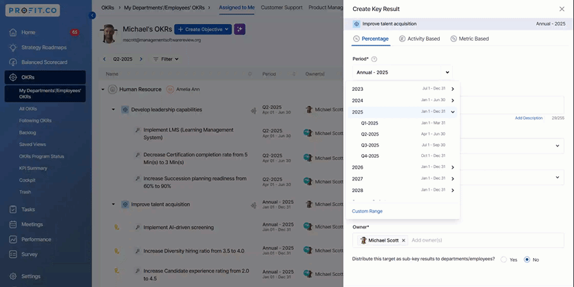Click the Period help question mark icon
The width and height of the screenshot is (574, 287).
click(374, 59)
